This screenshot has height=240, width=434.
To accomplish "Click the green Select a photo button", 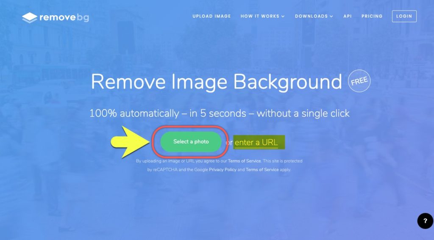I will pos(191,141).
